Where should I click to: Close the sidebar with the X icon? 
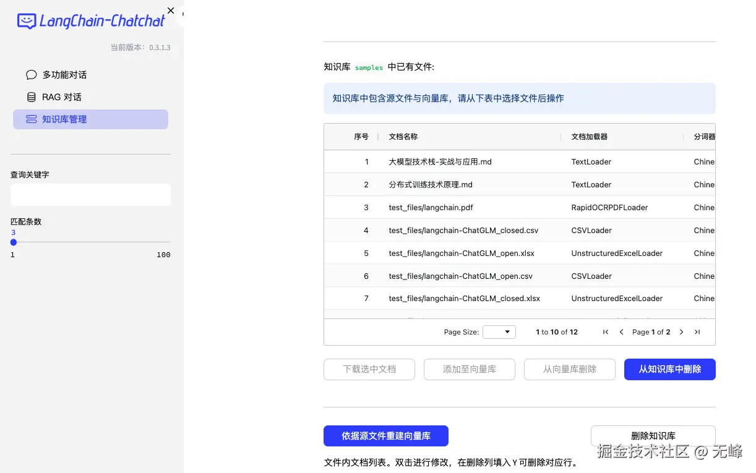171,11
